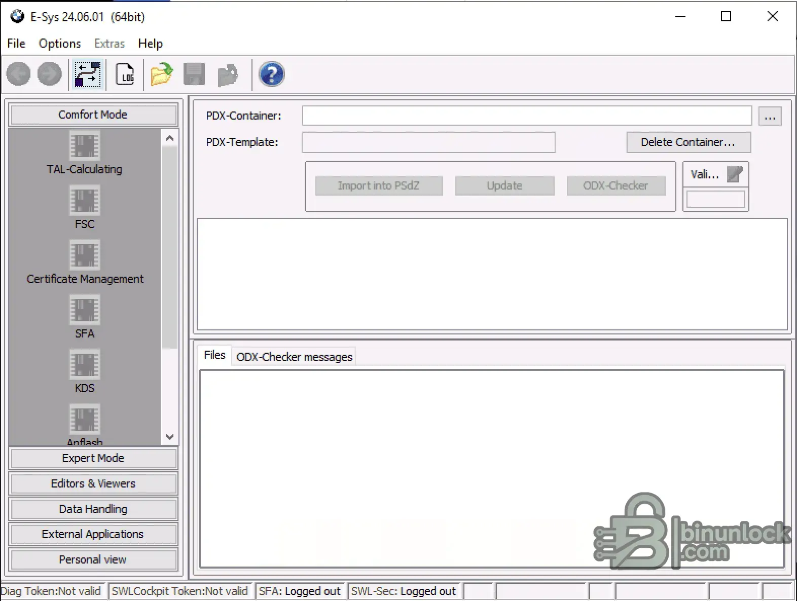797x601 pixels.
Task: Click the PDX-Container: label
Action: click(x=243, y=116)
